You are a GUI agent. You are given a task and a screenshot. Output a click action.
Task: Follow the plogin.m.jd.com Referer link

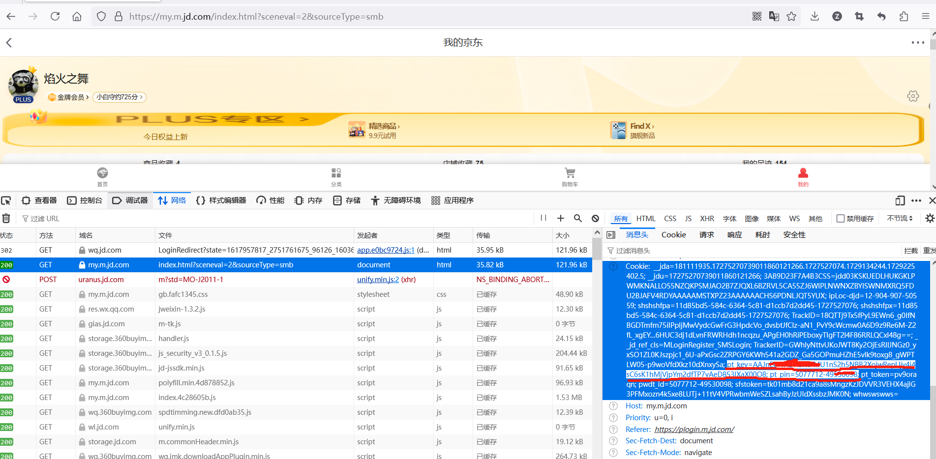(694, 430)
